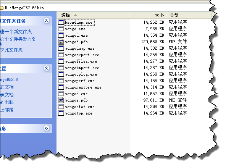The width and height of the screenshot is (226, 168).
Task: Click the 14,264 KB size value
Action: pos(153,113)
